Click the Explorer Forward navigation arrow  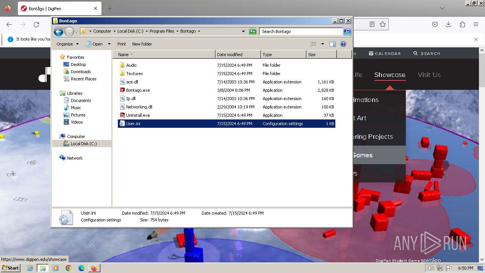(69, 31)
